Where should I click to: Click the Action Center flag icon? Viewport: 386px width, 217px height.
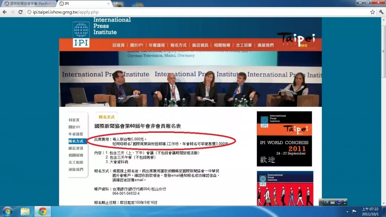(x=354, y=211)
